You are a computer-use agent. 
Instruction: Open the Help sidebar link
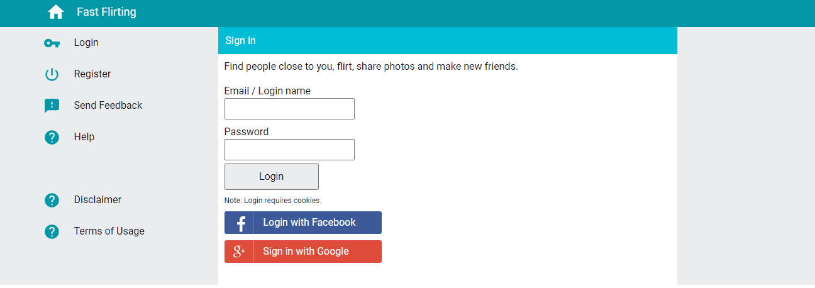84,137
